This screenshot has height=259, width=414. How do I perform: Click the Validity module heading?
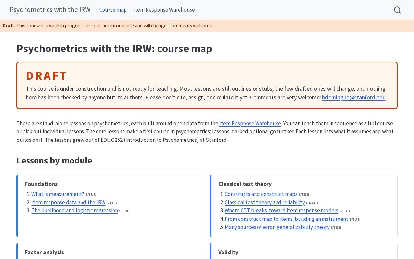pyautogui.click(x=228, y=252)
